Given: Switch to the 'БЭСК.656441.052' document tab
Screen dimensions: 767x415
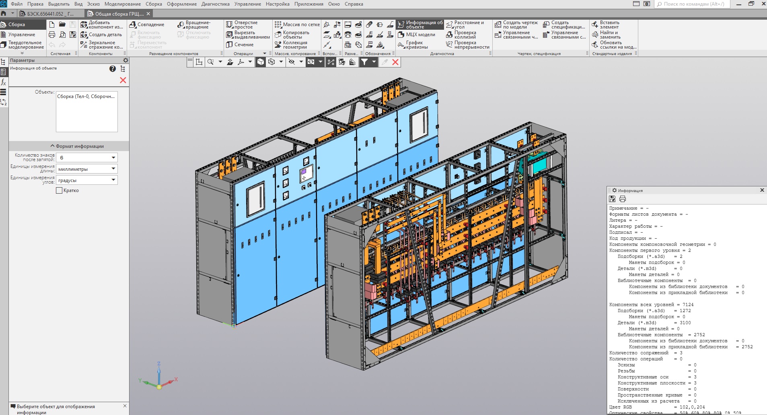Looking at the screenshot, I should click(50, 14).
